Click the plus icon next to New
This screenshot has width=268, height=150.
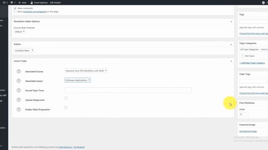(19, 2)
